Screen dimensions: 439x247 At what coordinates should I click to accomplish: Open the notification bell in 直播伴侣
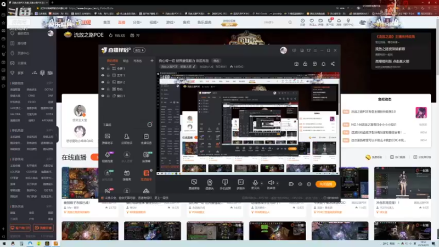[323, 64]
